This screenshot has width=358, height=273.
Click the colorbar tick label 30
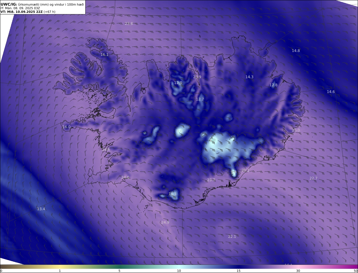[x=298, y=271]
